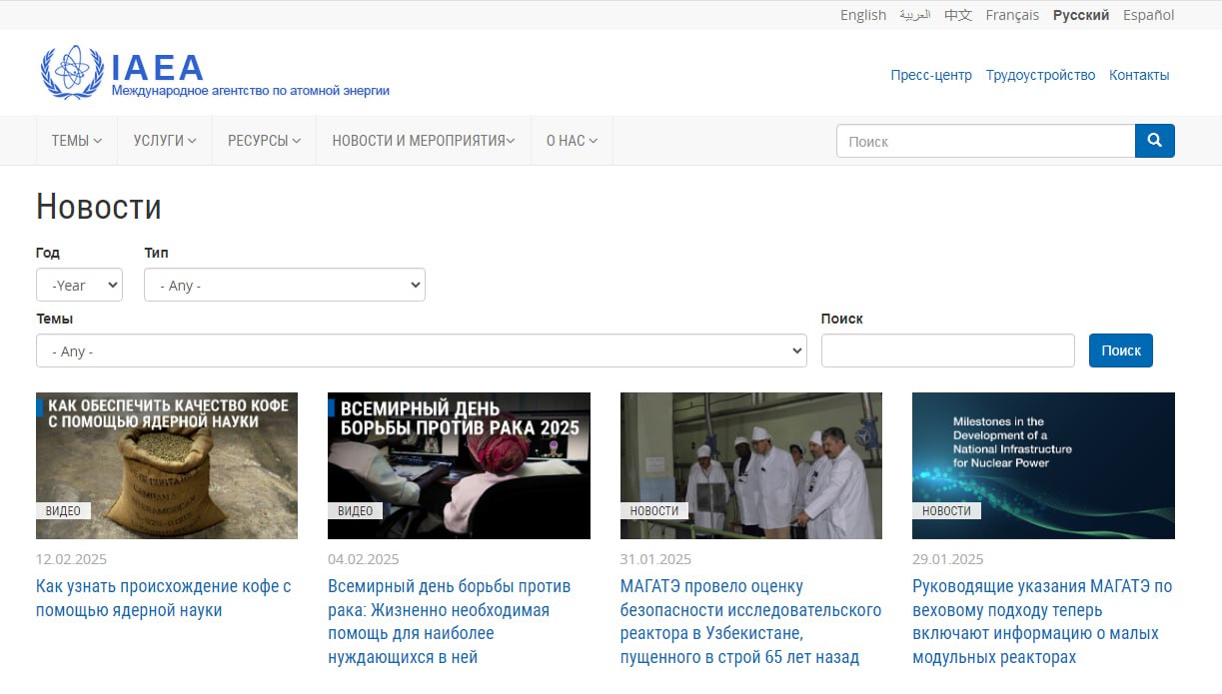Expand the О НАС menu
Viewport: 1222px width, 694px height.
coord(572,141)
